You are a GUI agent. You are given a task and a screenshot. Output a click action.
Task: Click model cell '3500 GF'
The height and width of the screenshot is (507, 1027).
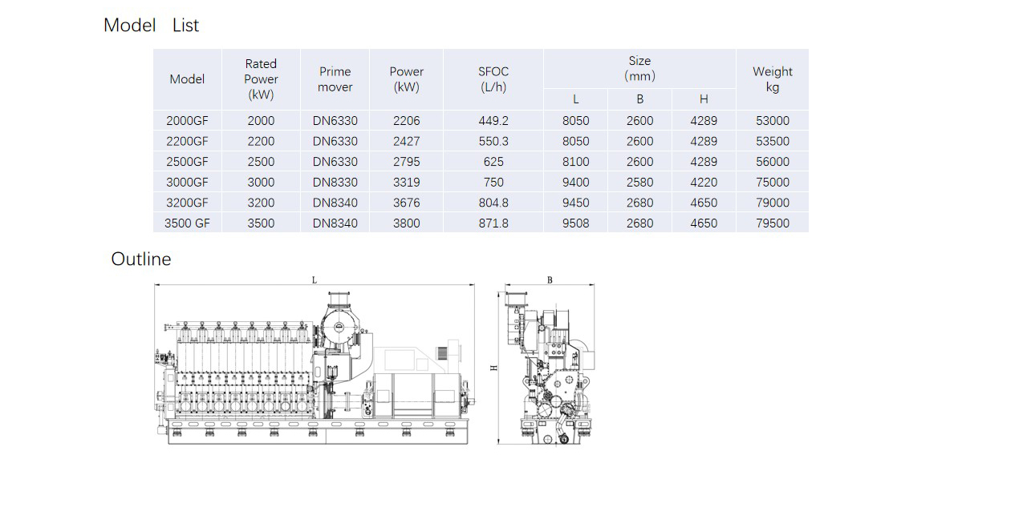pos(187,223)
